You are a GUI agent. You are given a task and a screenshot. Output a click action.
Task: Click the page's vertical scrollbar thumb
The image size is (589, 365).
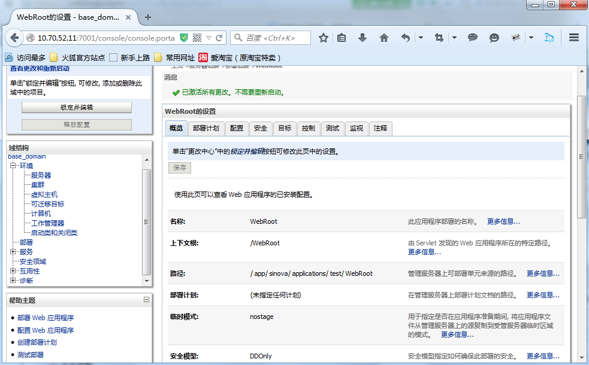coord(581,156)
